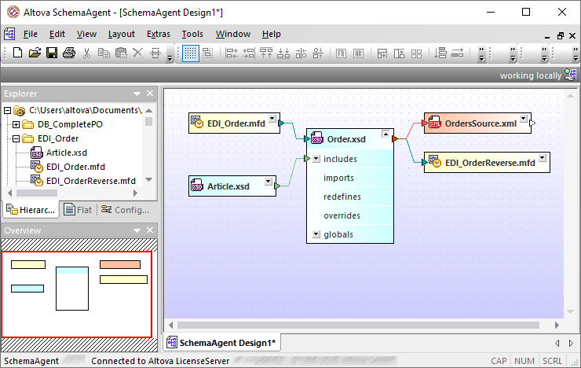Click the Order.xsd file icon on canvas

point(317,138)
